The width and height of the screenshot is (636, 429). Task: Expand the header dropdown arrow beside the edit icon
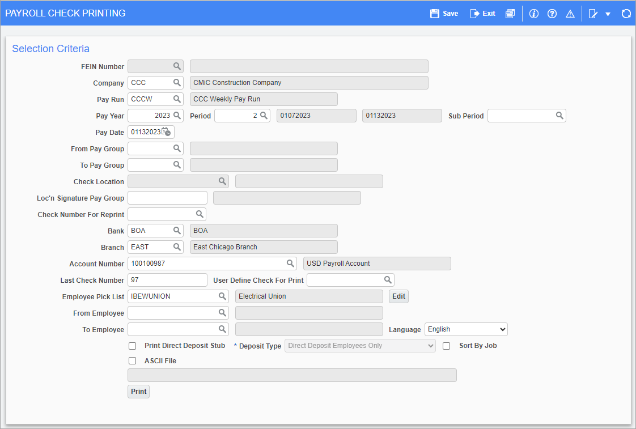pyautogui.click(x=608, y=14)
